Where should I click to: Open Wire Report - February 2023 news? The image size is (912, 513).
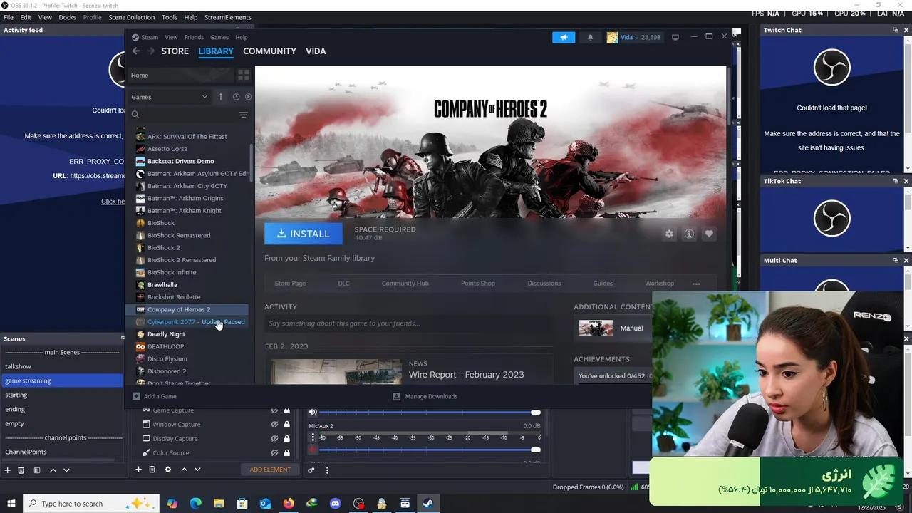point(466,375)
